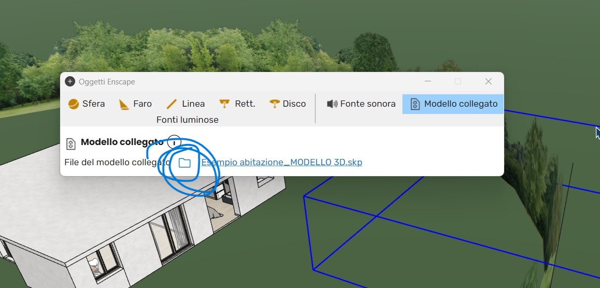Click the Oggetti Enscape title bar text
The height and width of the screenshot is (288, 600).
point(107,82)
